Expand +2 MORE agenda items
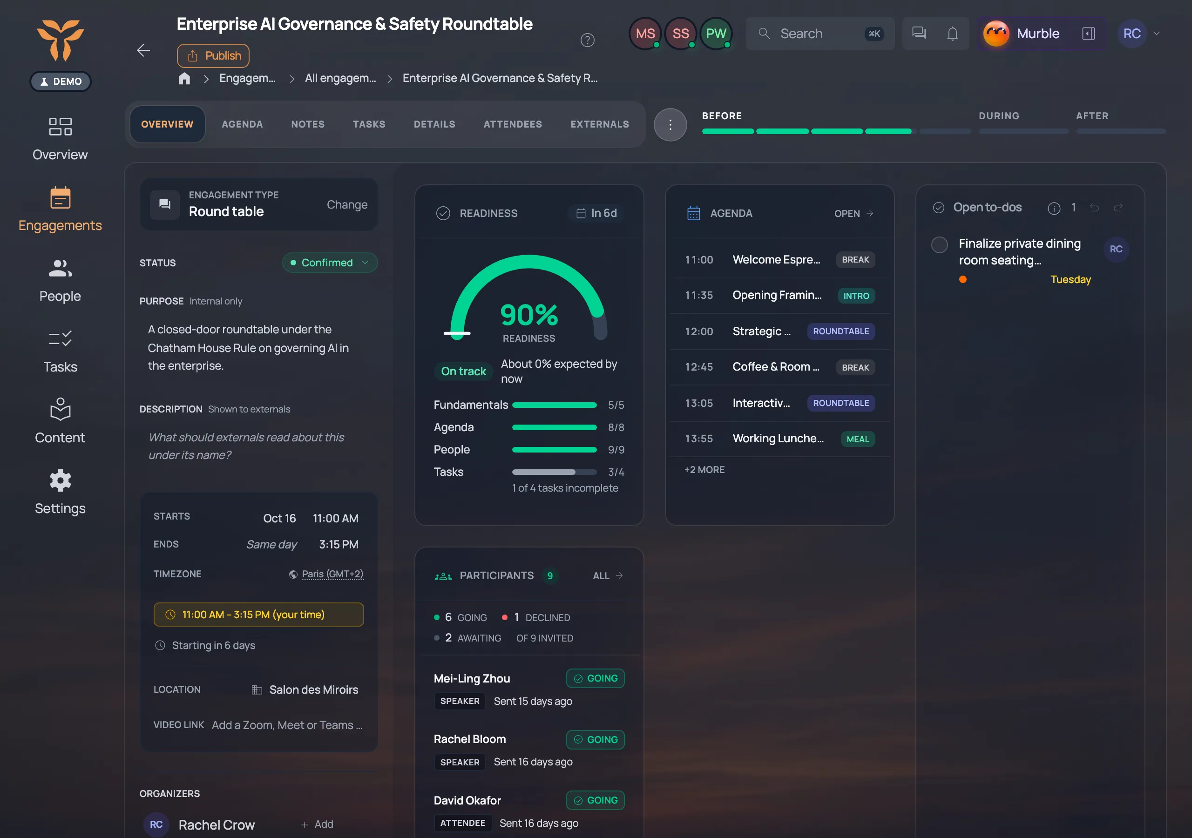The width and height of the screenshot is (1192, 838). click(x=704, y=469)
